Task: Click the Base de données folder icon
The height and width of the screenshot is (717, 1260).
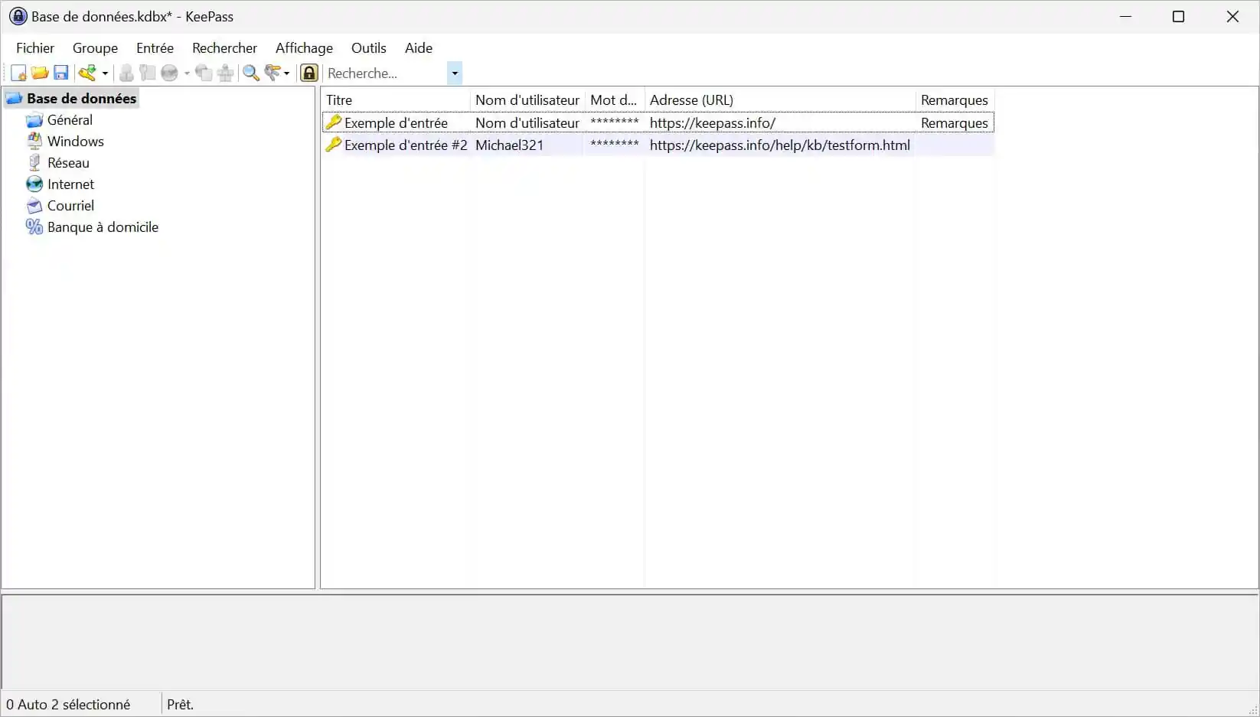Action: coord(14,99)
